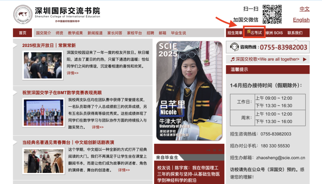Viewport: 322px width, 184px height.
Task: Pause the 来自毕业生 image carousel
Action: [214, 150]
